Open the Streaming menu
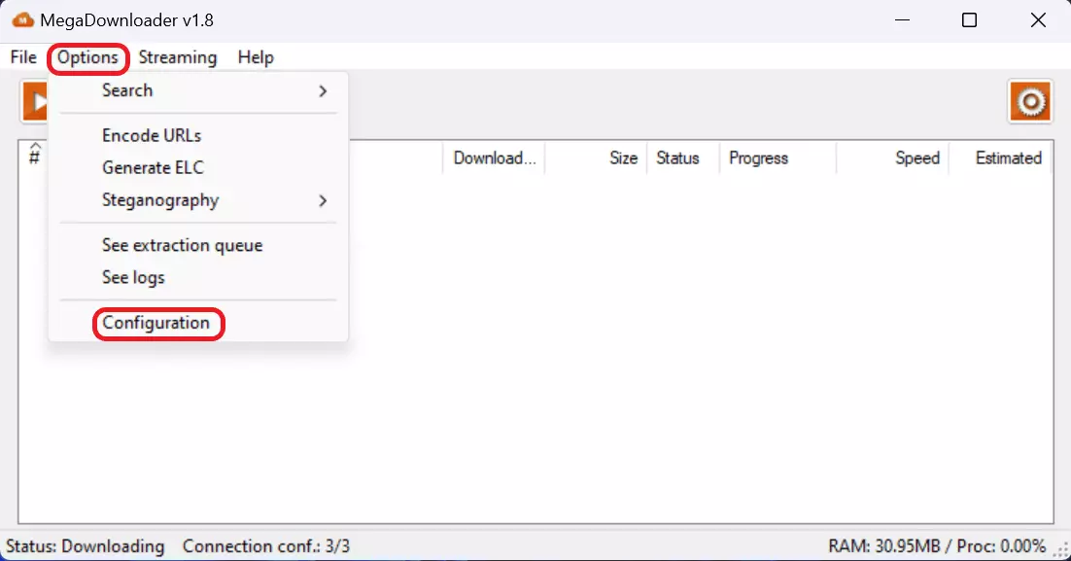The width and height of the screenshot is (1071, 561). (178, 57)
